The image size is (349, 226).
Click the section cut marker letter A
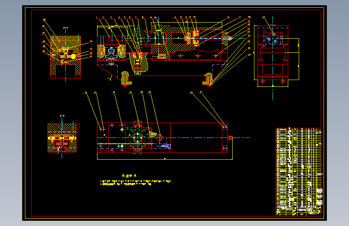[110, 80]
